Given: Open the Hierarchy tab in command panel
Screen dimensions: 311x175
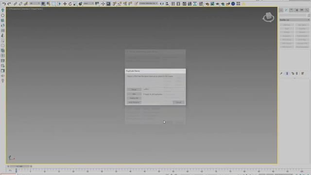Looking at the screenshot, I should [292, 10].
